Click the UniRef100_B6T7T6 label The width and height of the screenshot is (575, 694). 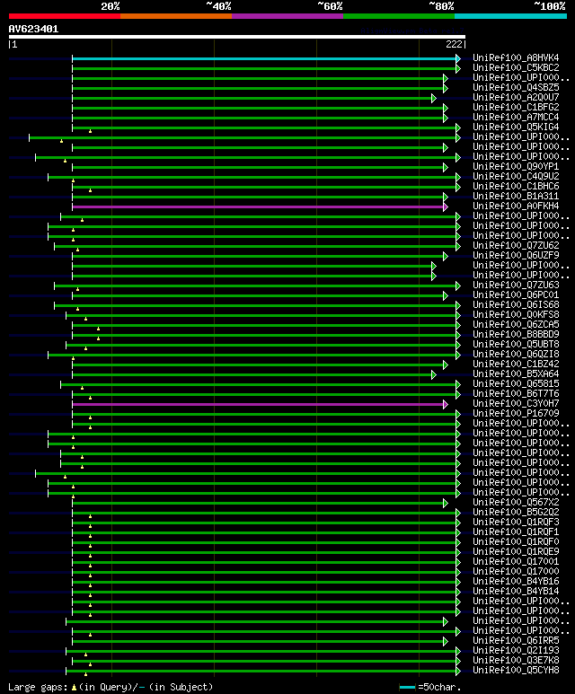[516, 394]
